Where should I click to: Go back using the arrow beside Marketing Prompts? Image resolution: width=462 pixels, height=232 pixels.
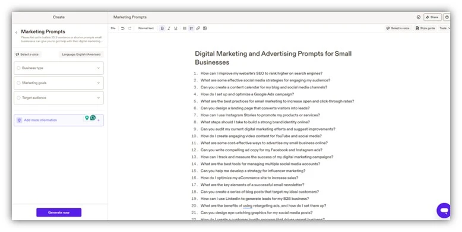[x=16, y=33]
